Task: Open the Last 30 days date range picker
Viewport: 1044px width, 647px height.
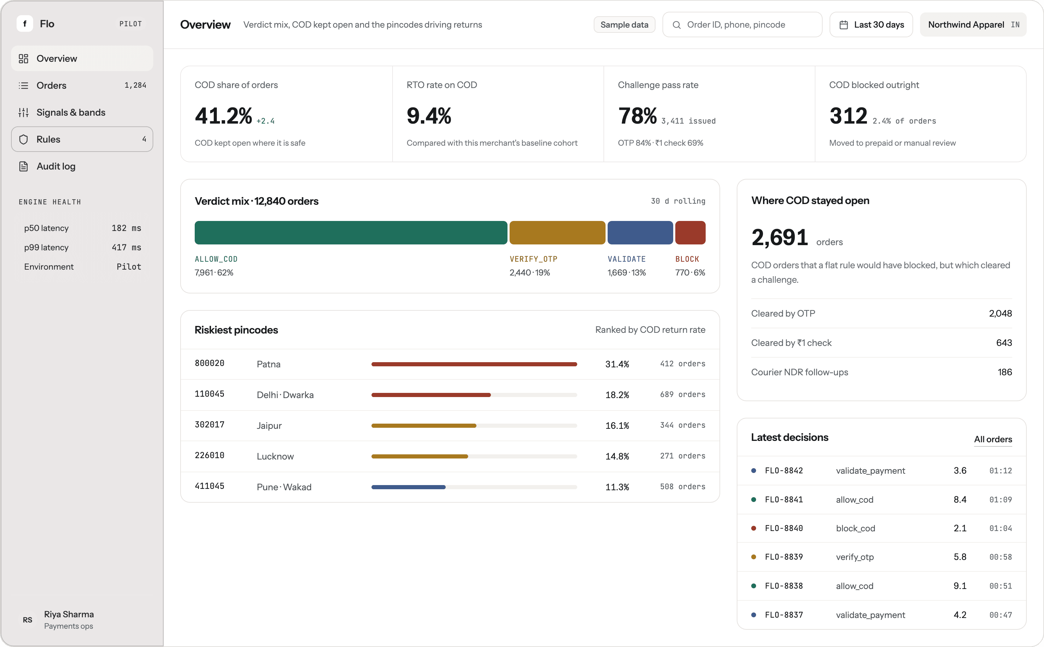Action: pos(871,25)
